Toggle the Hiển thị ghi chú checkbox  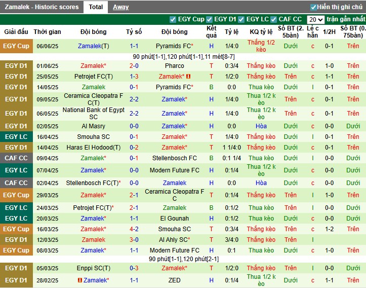[313, 7]
